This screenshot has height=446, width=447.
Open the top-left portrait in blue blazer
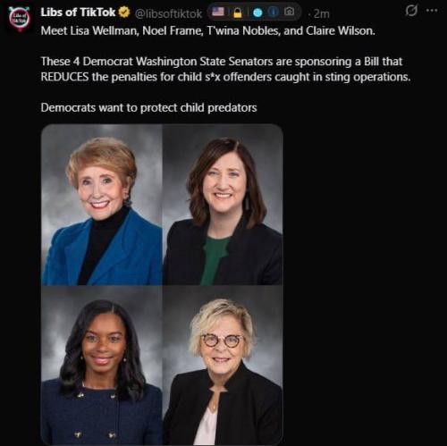click(102, 205)
